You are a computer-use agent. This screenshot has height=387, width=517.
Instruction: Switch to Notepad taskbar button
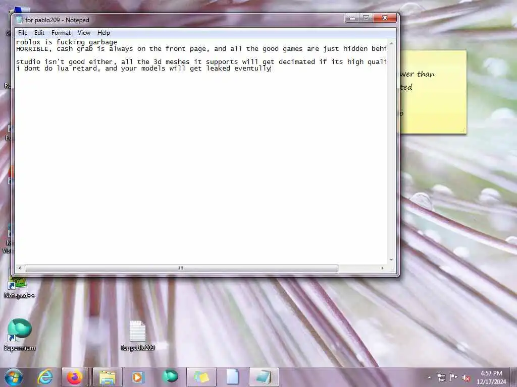click(x=264, y=377)
